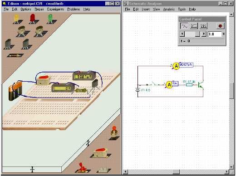236x176 pixels.
Task: Click the NPN transistor symbol in the schematic
Action: (201, 85)
